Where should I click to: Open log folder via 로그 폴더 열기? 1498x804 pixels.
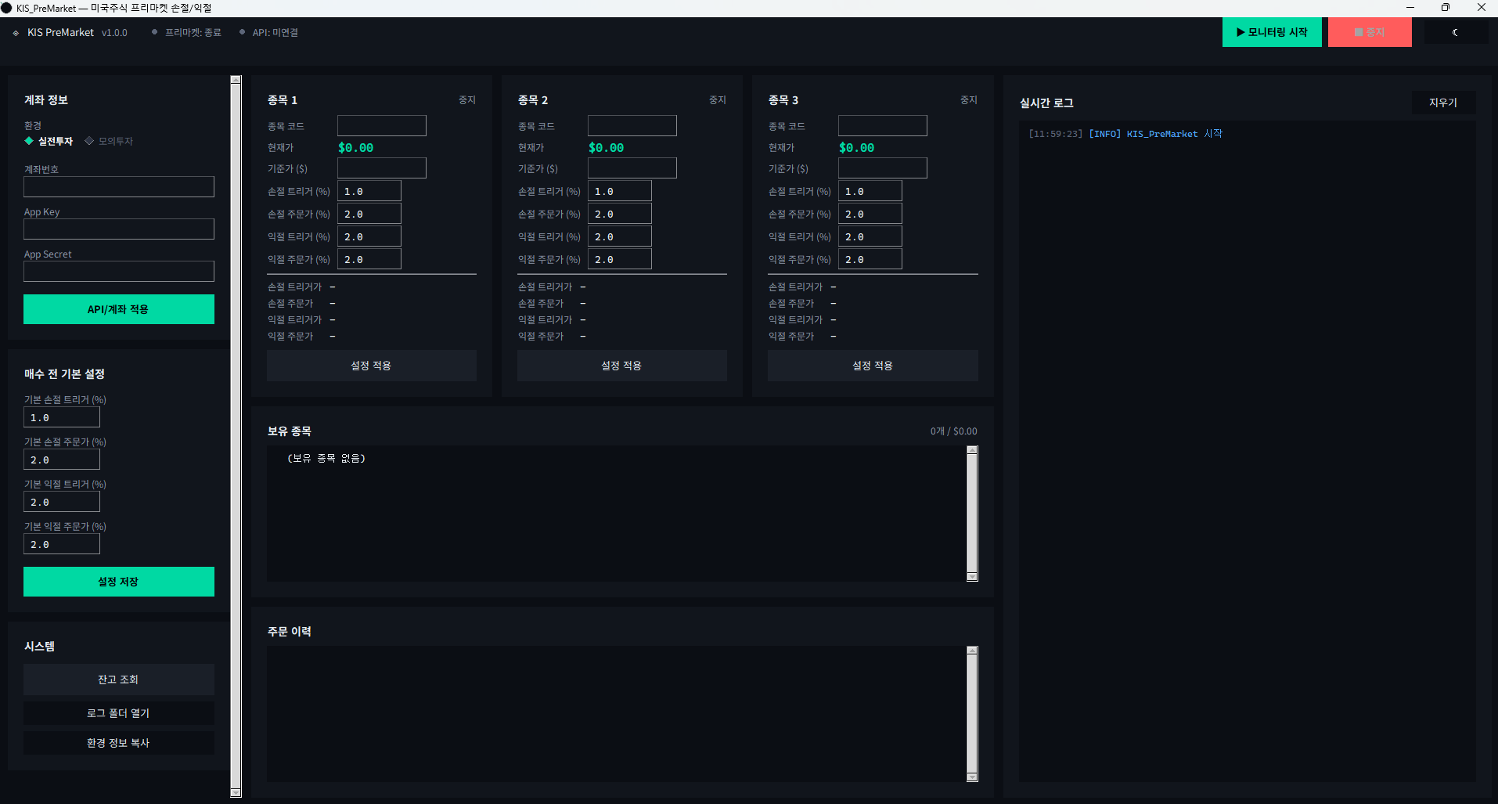[x=119, y=713]
